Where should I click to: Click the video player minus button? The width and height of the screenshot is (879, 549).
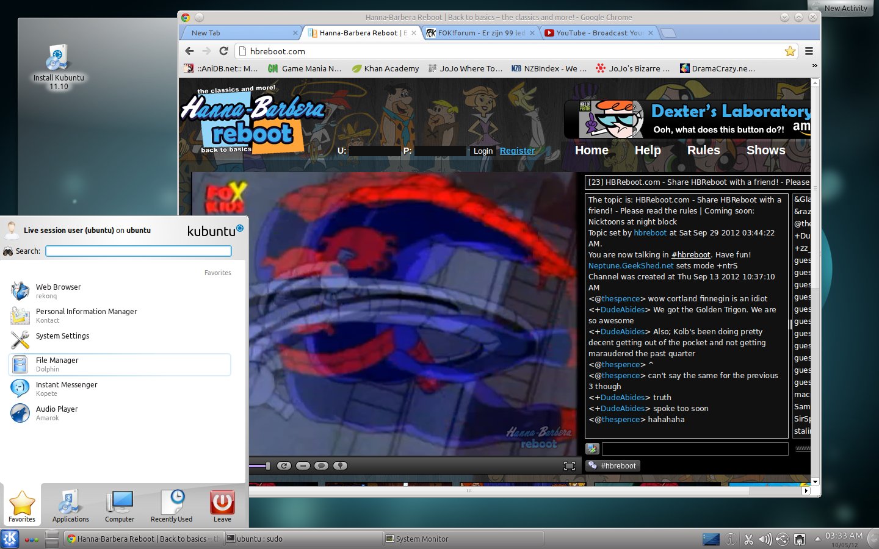303,466
